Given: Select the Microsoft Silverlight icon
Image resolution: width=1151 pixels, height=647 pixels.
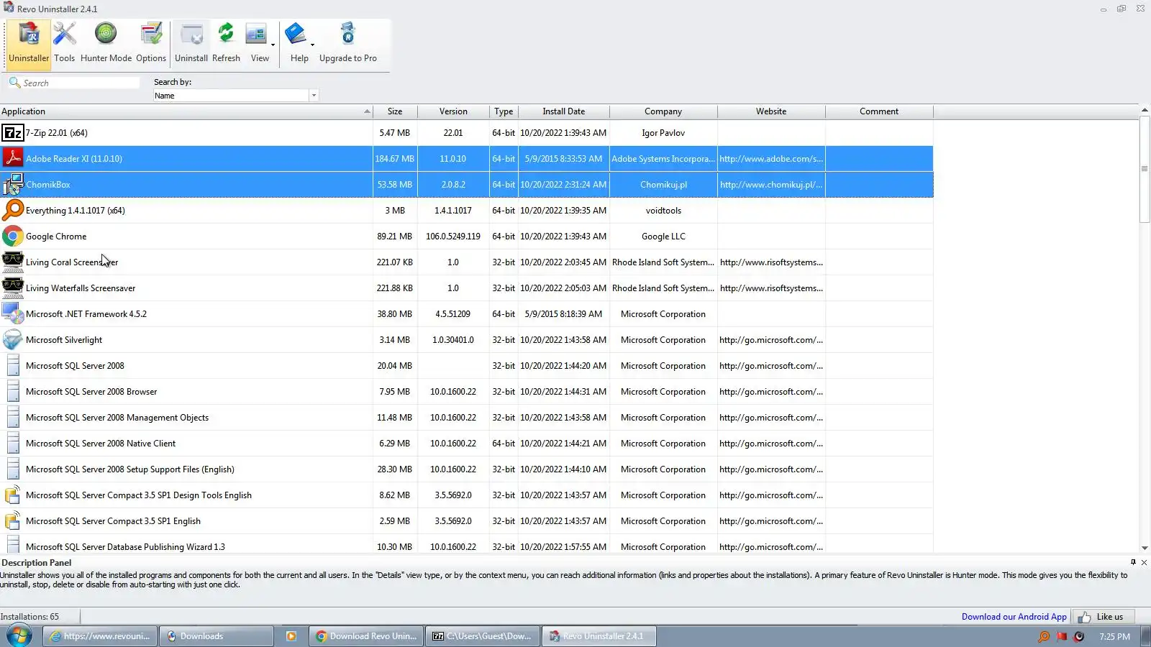Looking at the screenshot, I should click(x=13, y=340).
